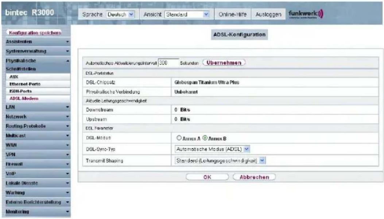This screenshot has width=384, height=219.
Task: Click the connection status value Unbekannt
Action: 186,92
